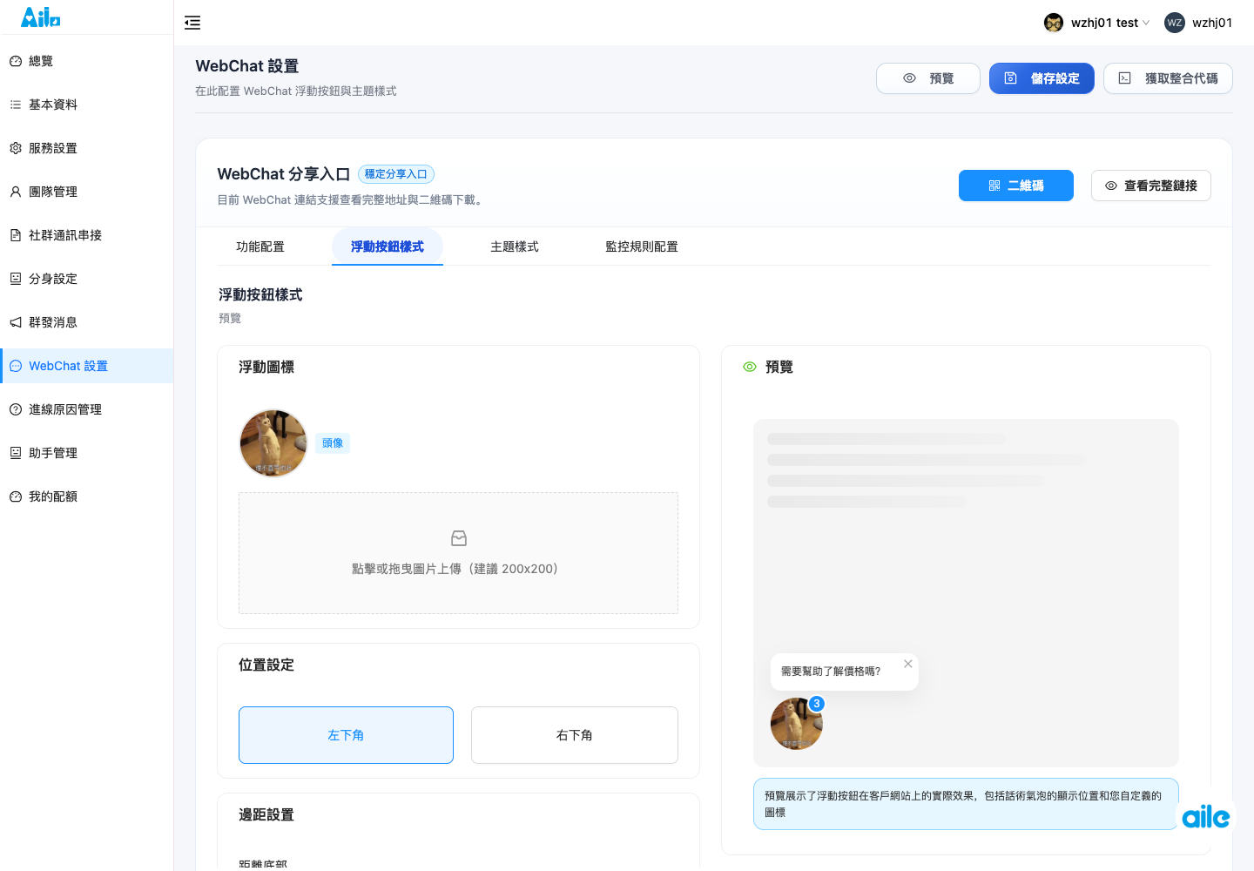Open 助手管理 in the sidebar

click(x=86, y=453)
